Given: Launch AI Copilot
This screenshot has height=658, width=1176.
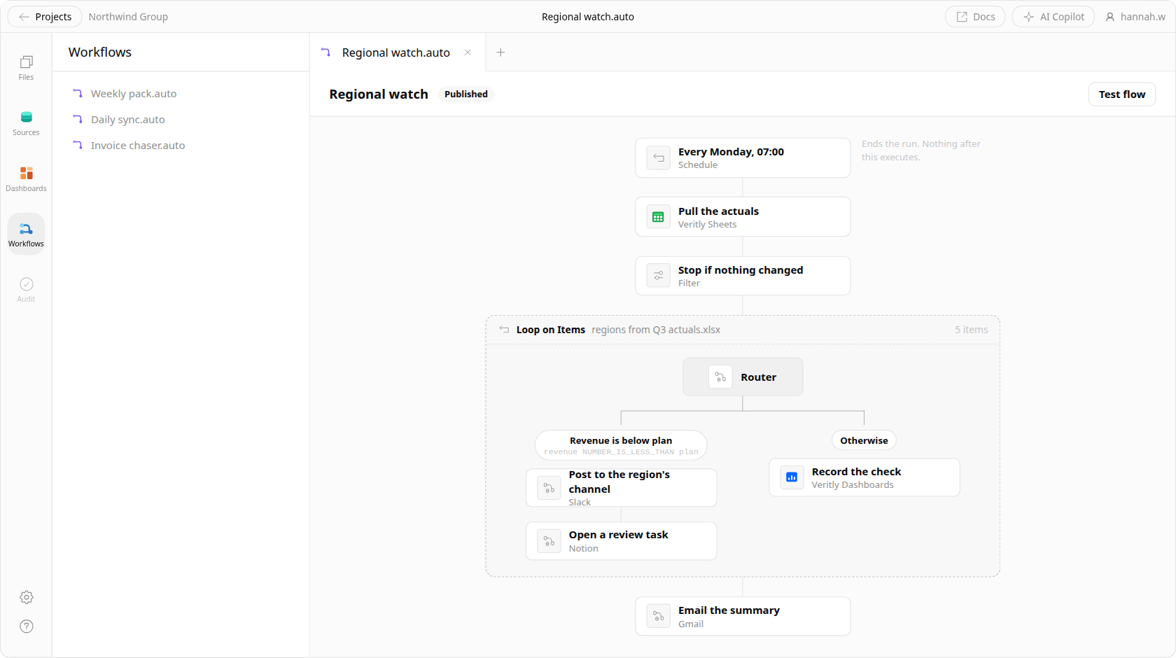Looking at the screenshot, I should pos(1053,17).
